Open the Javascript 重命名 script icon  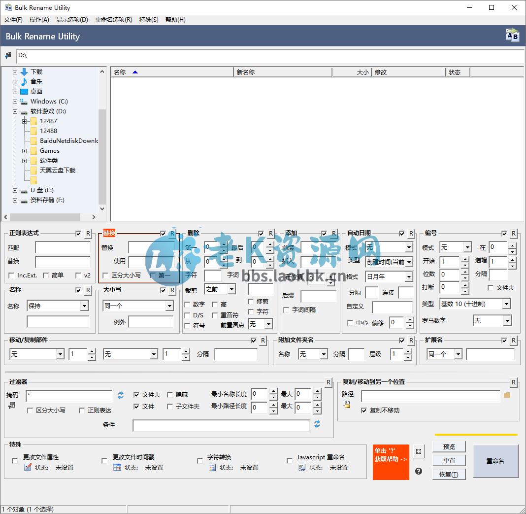[301, 467]
